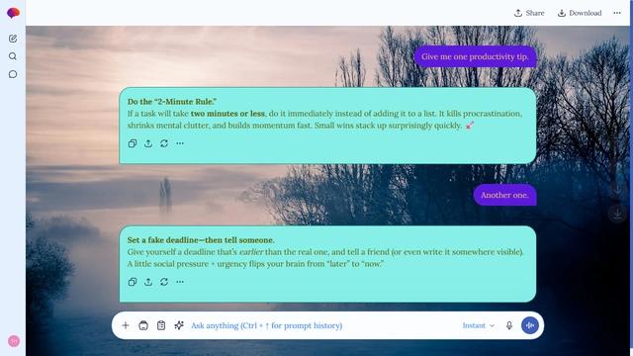This screenshot has height=356, width=633.
Task: Select the message 'Give me one productivity tip.'
Action: click(475, 57)
